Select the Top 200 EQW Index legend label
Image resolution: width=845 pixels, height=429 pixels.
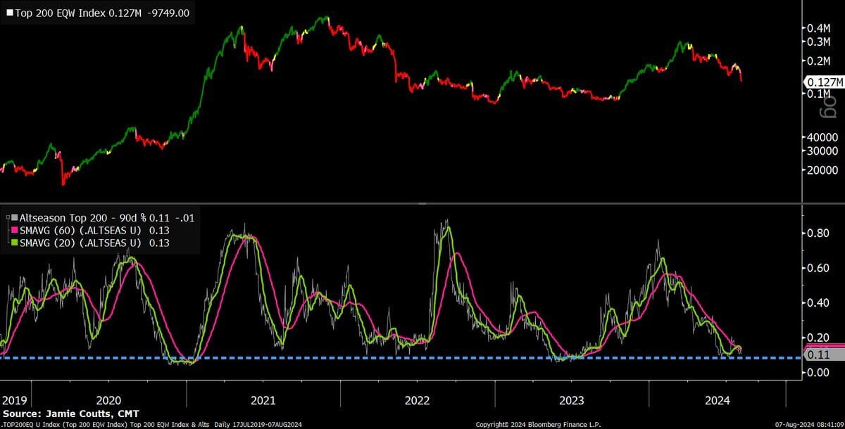coord(62,13)
